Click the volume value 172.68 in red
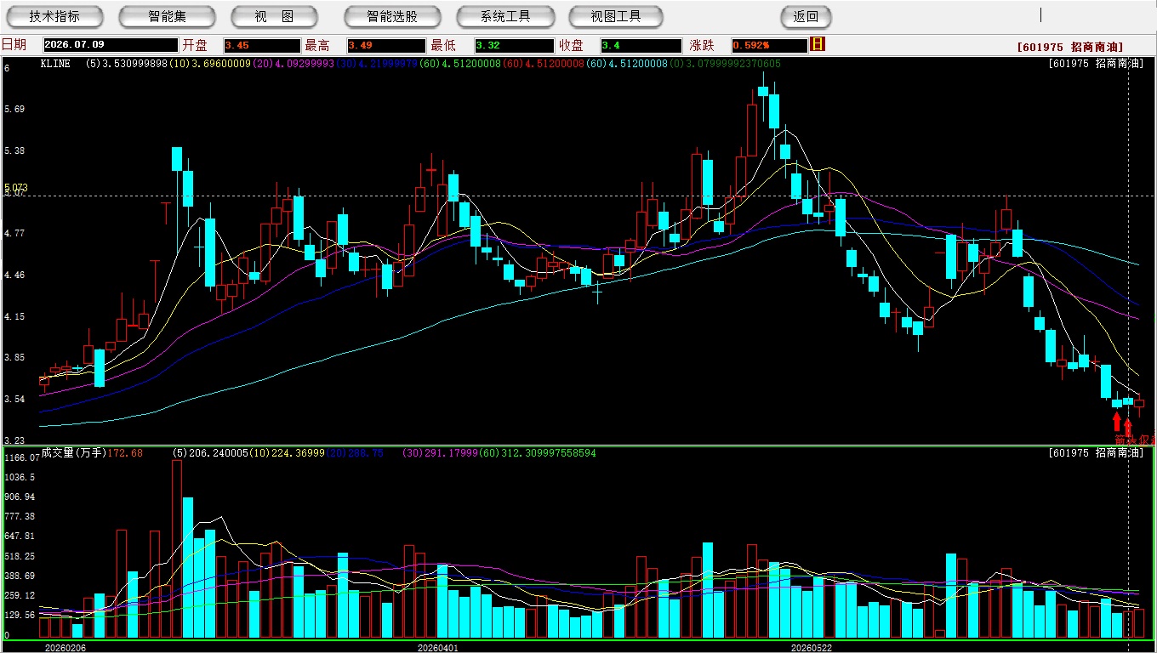 [125, 453]
